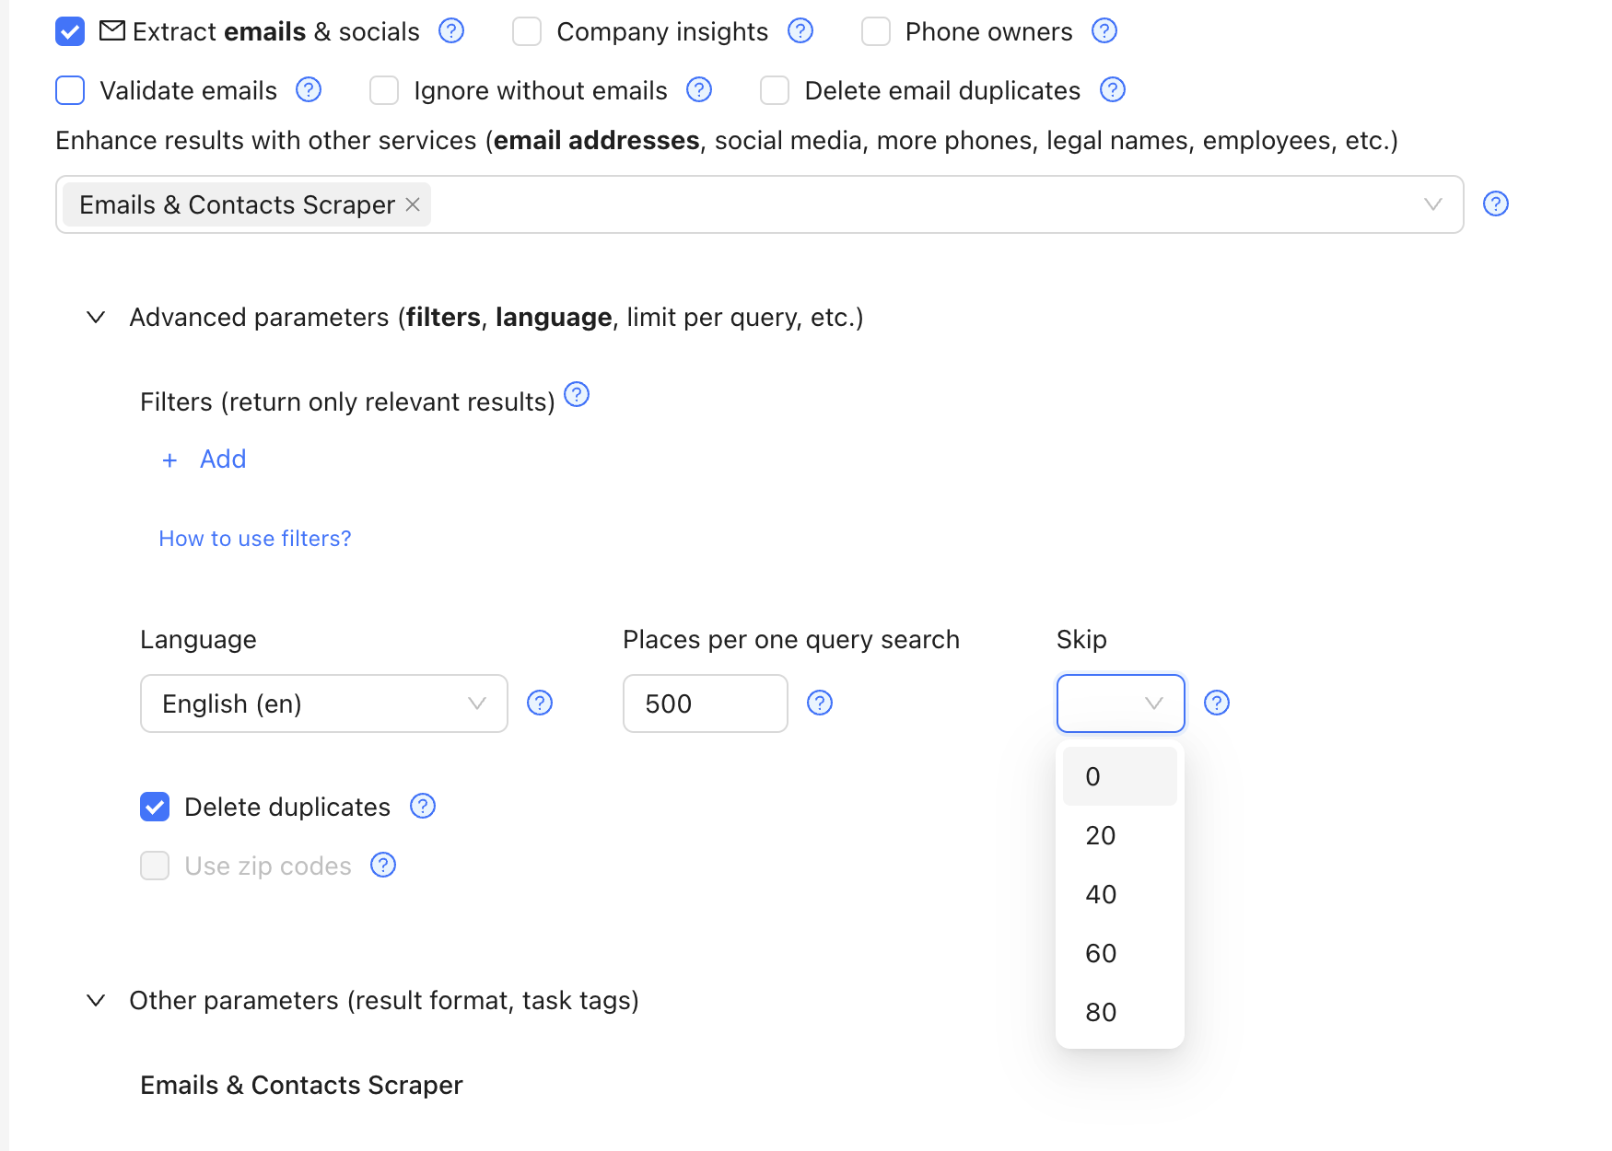Image resolution: width=1612 pixels, height=1151 pixels.
Task: Open help icon next to Delete email duplicates
Action: coord(1113,90)
